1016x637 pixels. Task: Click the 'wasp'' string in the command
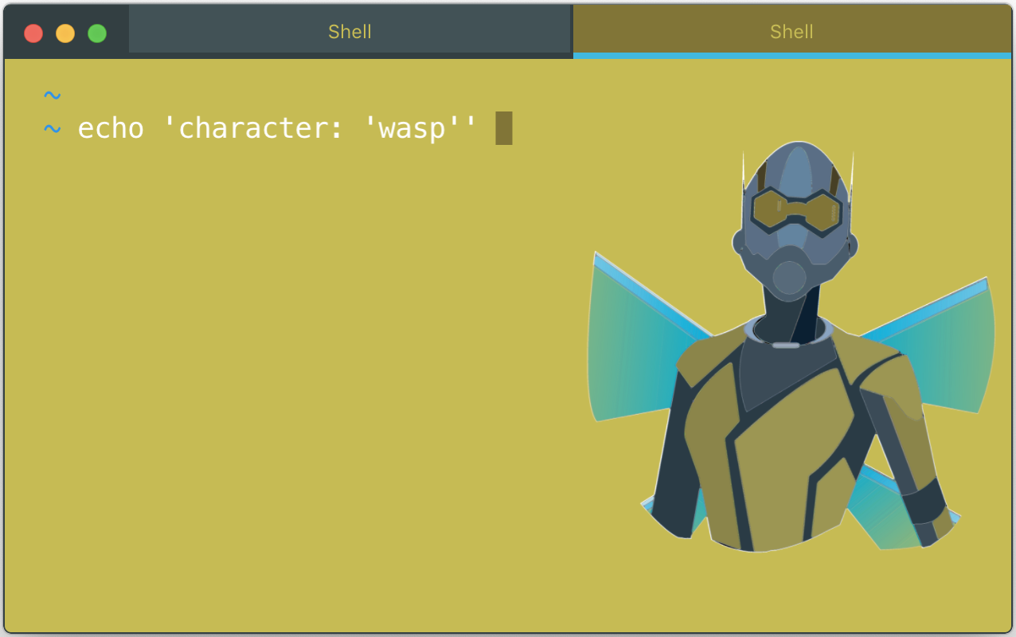pos(420,128)
